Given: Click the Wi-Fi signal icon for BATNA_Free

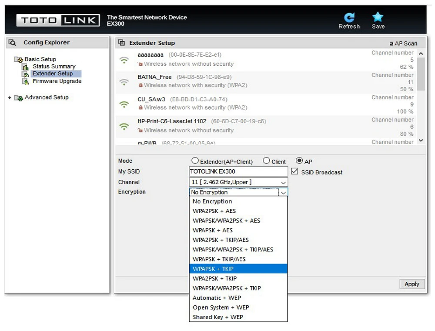Looking at the screenshot, I should point(124,82).
